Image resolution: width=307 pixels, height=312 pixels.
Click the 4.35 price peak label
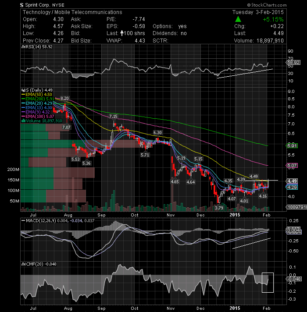[228, 181]
